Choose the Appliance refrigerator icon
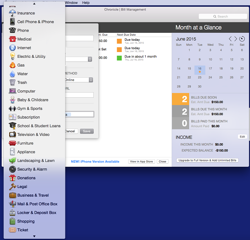The image size is (250, 240). [12, 152]
